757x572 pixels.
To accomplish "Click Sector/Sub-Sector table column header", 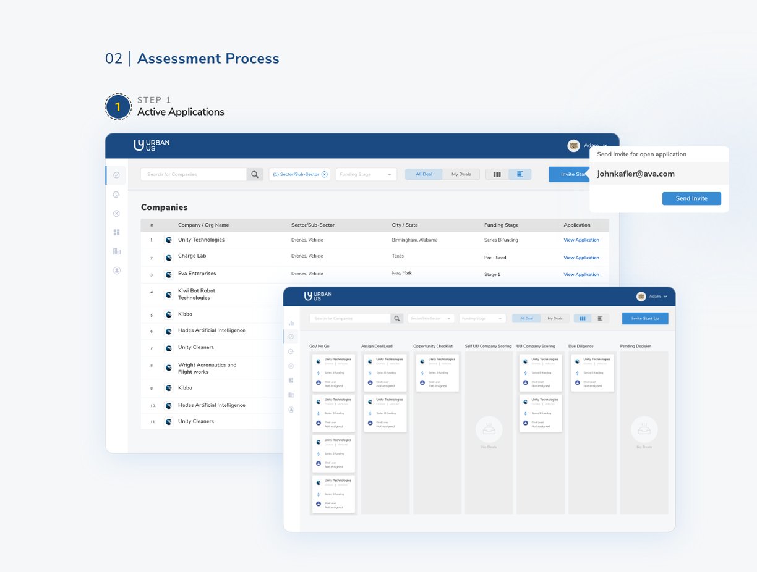I will point(313,225).
